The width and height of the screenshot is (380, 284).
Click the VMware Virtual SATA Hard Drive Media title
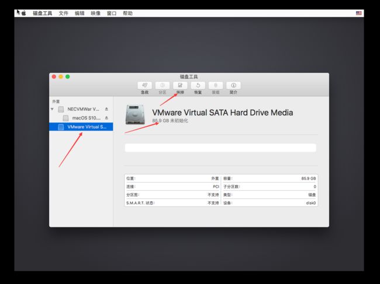point(223,113)
